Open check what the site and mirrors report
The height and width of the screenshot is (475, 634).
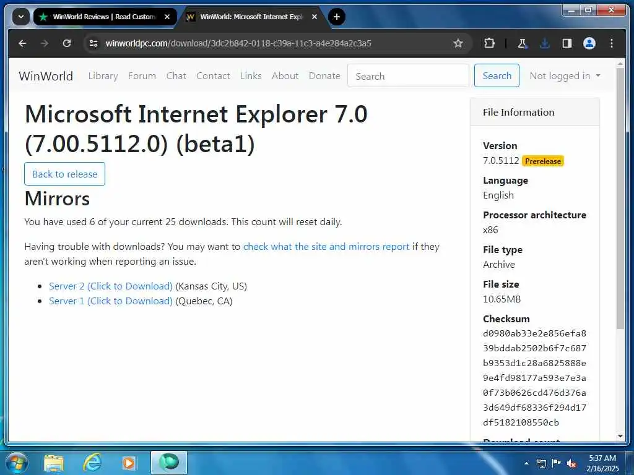pyautogui.click(x=326, y=247)
